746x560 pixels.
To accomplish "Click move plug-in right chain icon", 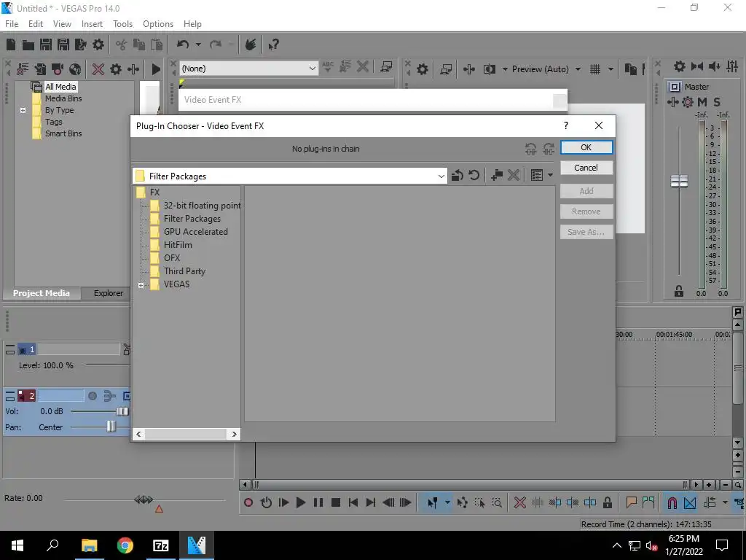I will click(549, 149).
